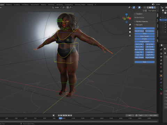The image size is (167, 125).
Task: Open the overlays options dropdown arrow
Action: point(142,7)
